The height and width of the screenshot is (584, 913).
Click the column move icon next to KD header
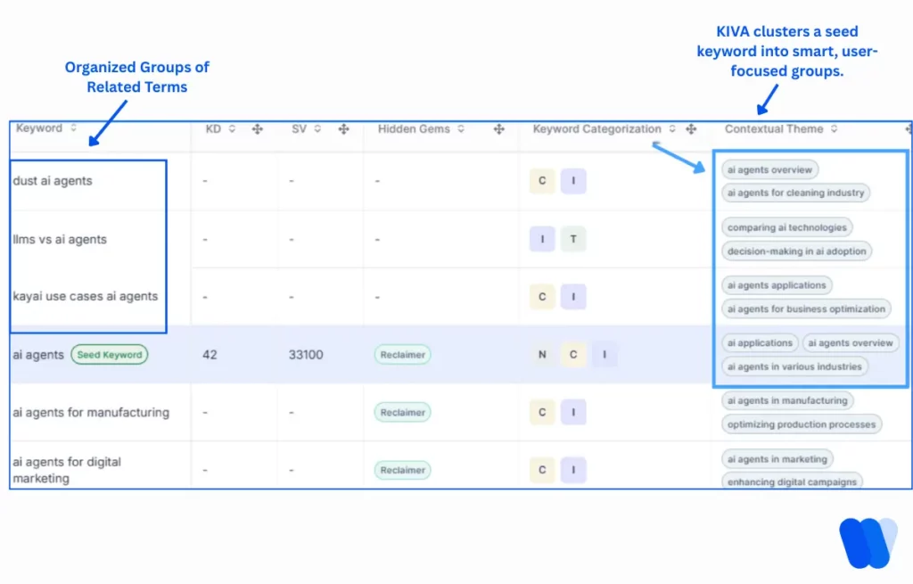coord(257,128)
